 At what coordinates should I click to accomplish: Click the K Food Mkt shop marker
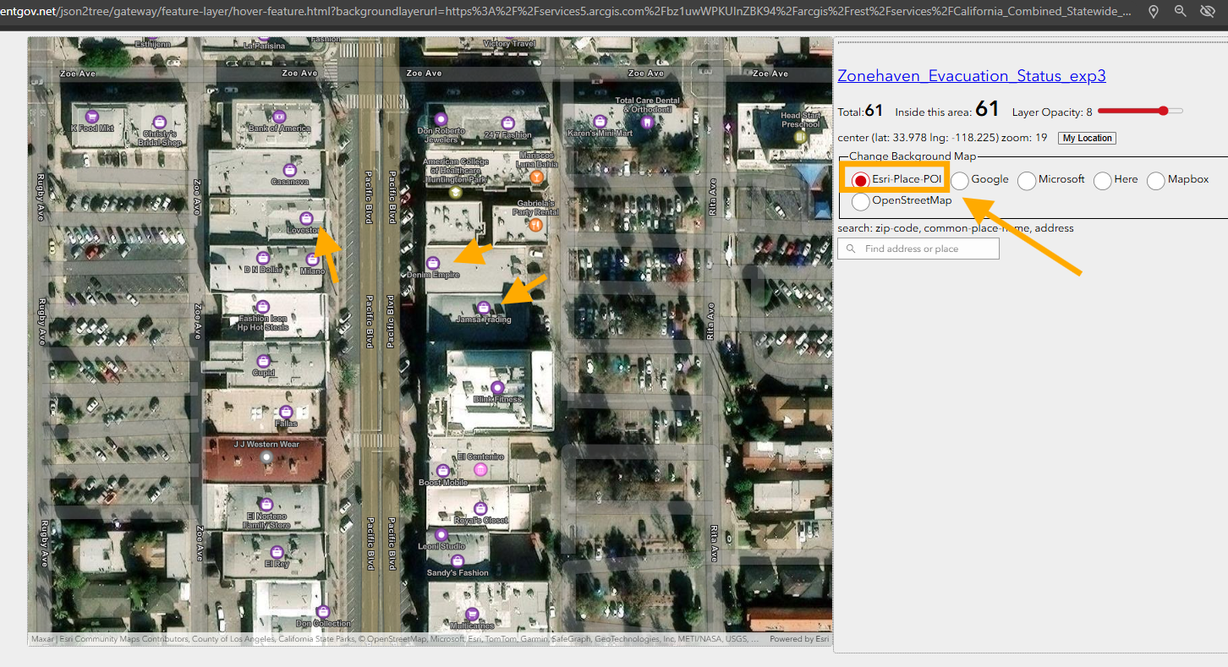[92, 116]
